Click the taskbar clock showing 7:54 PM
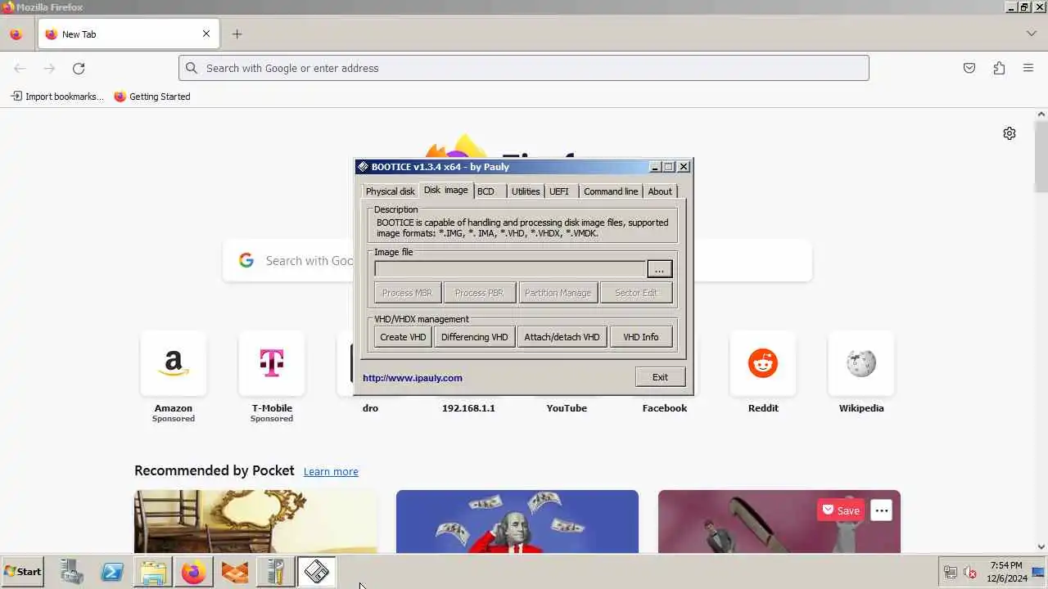Screen dimensions: 1048x589 pos(1006,572)
